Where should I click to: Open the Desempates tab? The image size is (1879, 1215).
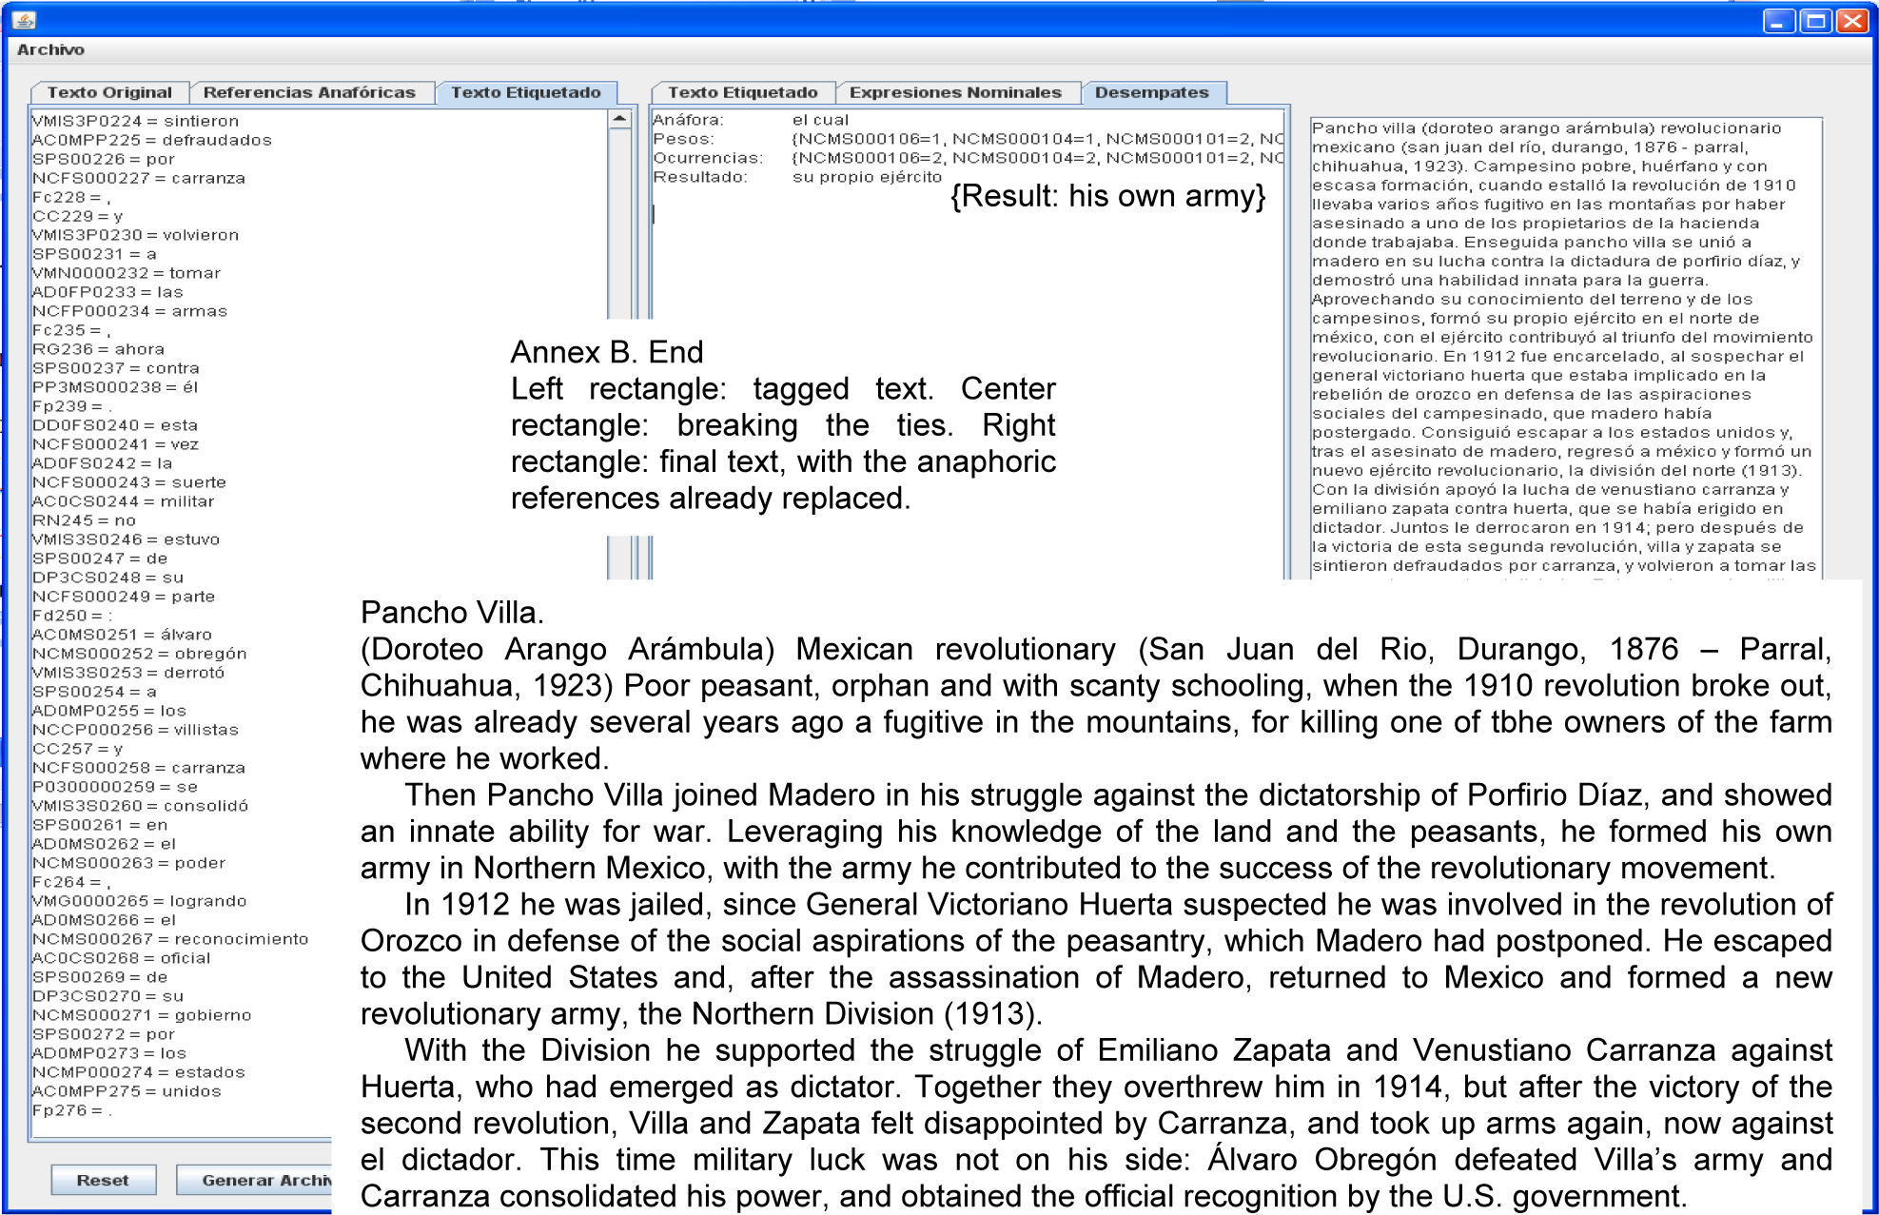[x=1151, y=92]
